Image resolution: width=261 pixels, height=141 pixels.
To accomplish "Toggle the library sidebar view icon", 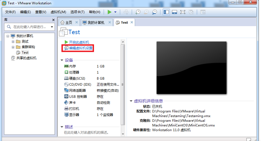I will coord(166,12).
